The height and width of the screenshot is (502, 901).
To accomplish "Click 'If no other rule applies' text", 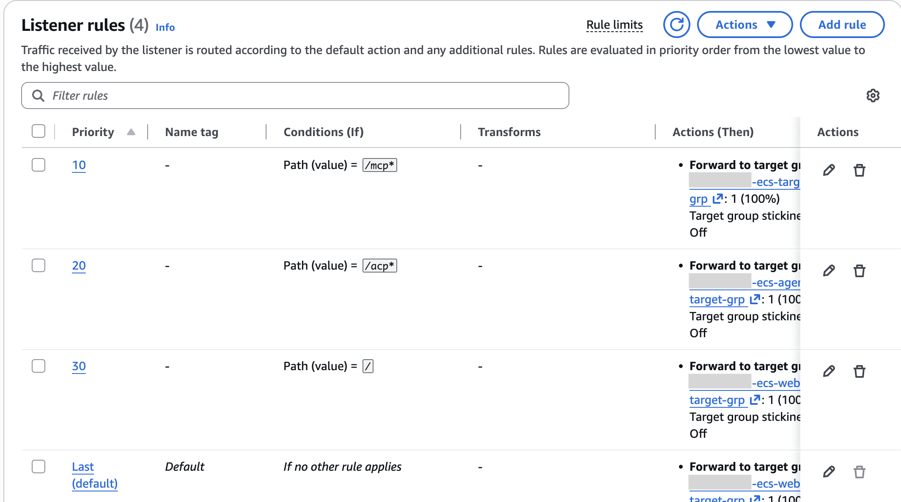I will tap(342, 467).
